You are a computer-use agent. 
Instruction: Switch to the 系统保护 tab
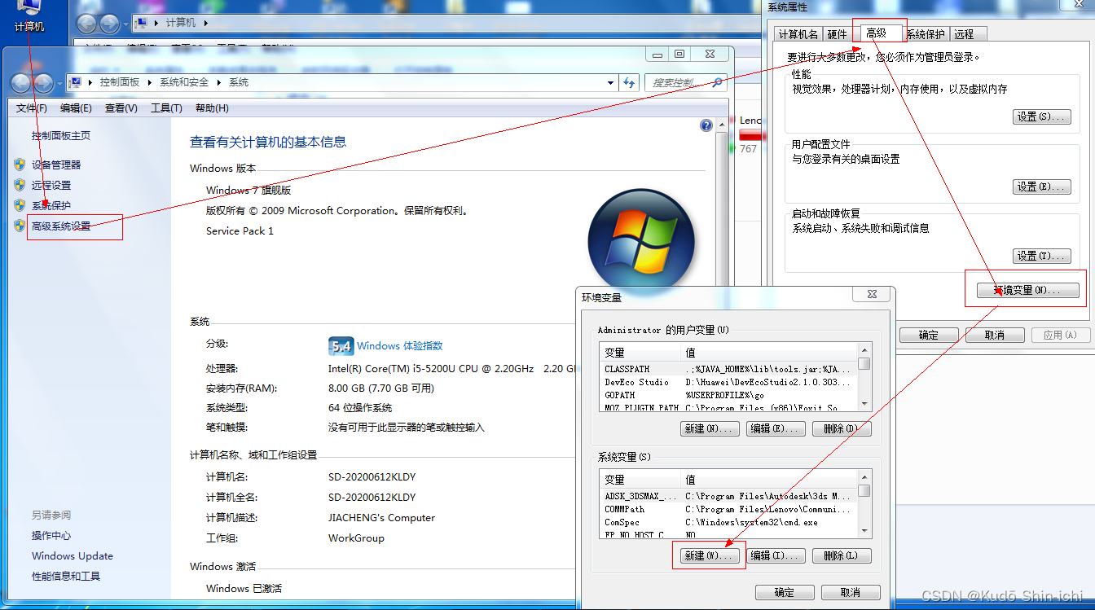tap(926, 34)
